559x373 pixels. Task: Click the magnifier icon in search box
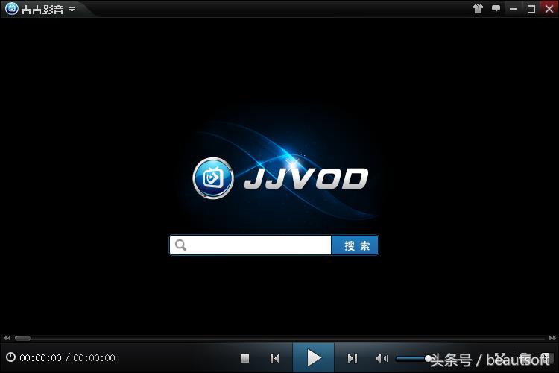point(181,245)
